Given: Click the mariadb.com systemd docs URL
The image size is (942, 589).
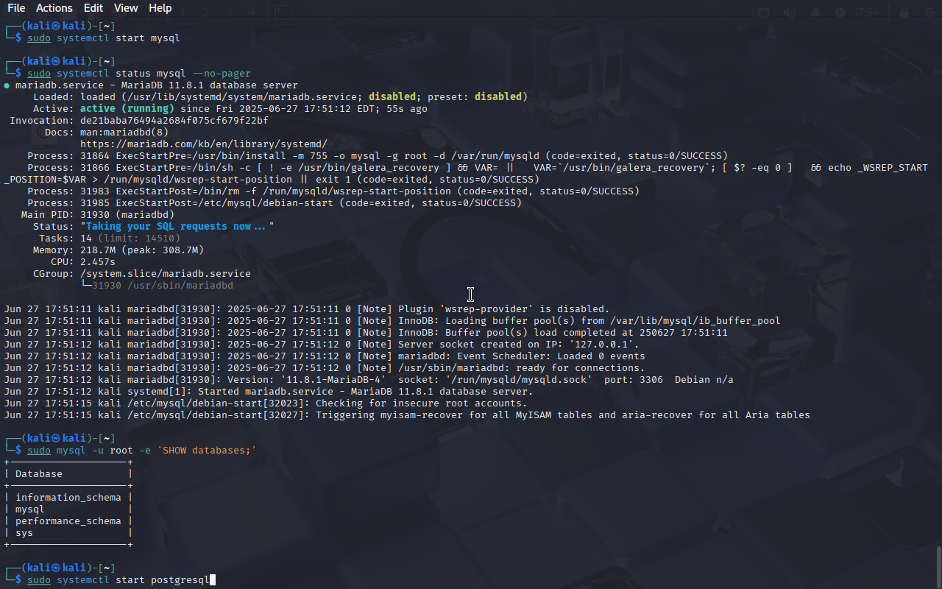Looking at the screenshot, I should tap(204, 144).
